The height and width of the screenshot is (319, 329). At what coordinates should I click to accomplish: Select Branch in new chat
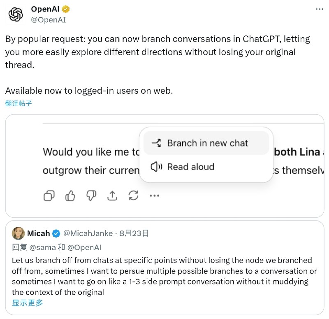coord(207,143)
